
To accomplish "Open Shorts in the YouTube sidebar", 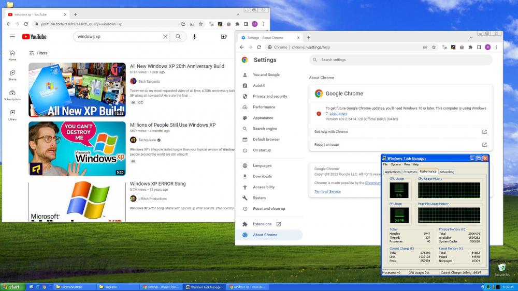I will pos(12,75).
